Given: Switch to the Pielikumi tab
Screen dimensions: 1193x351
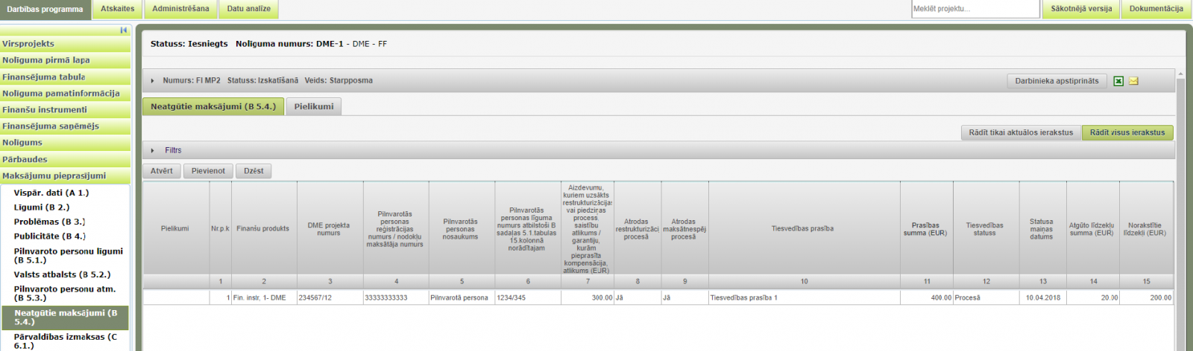Looking at the screenshot, I should click(313, 106).
